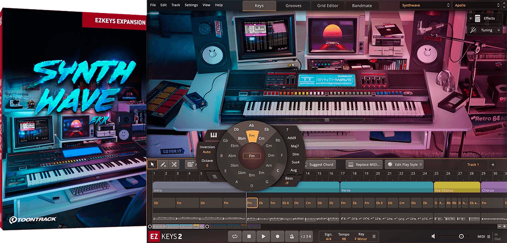Switch to the Grooves tab

point(294,5)
